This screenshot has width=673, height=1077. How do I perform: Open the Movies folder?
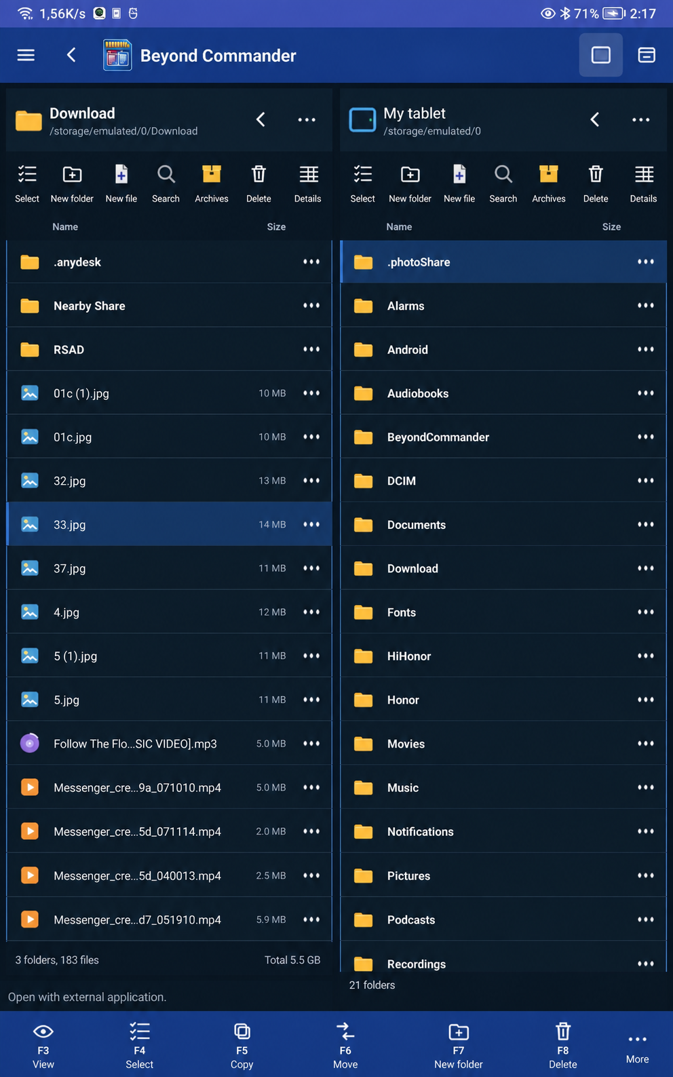[503, 744]
